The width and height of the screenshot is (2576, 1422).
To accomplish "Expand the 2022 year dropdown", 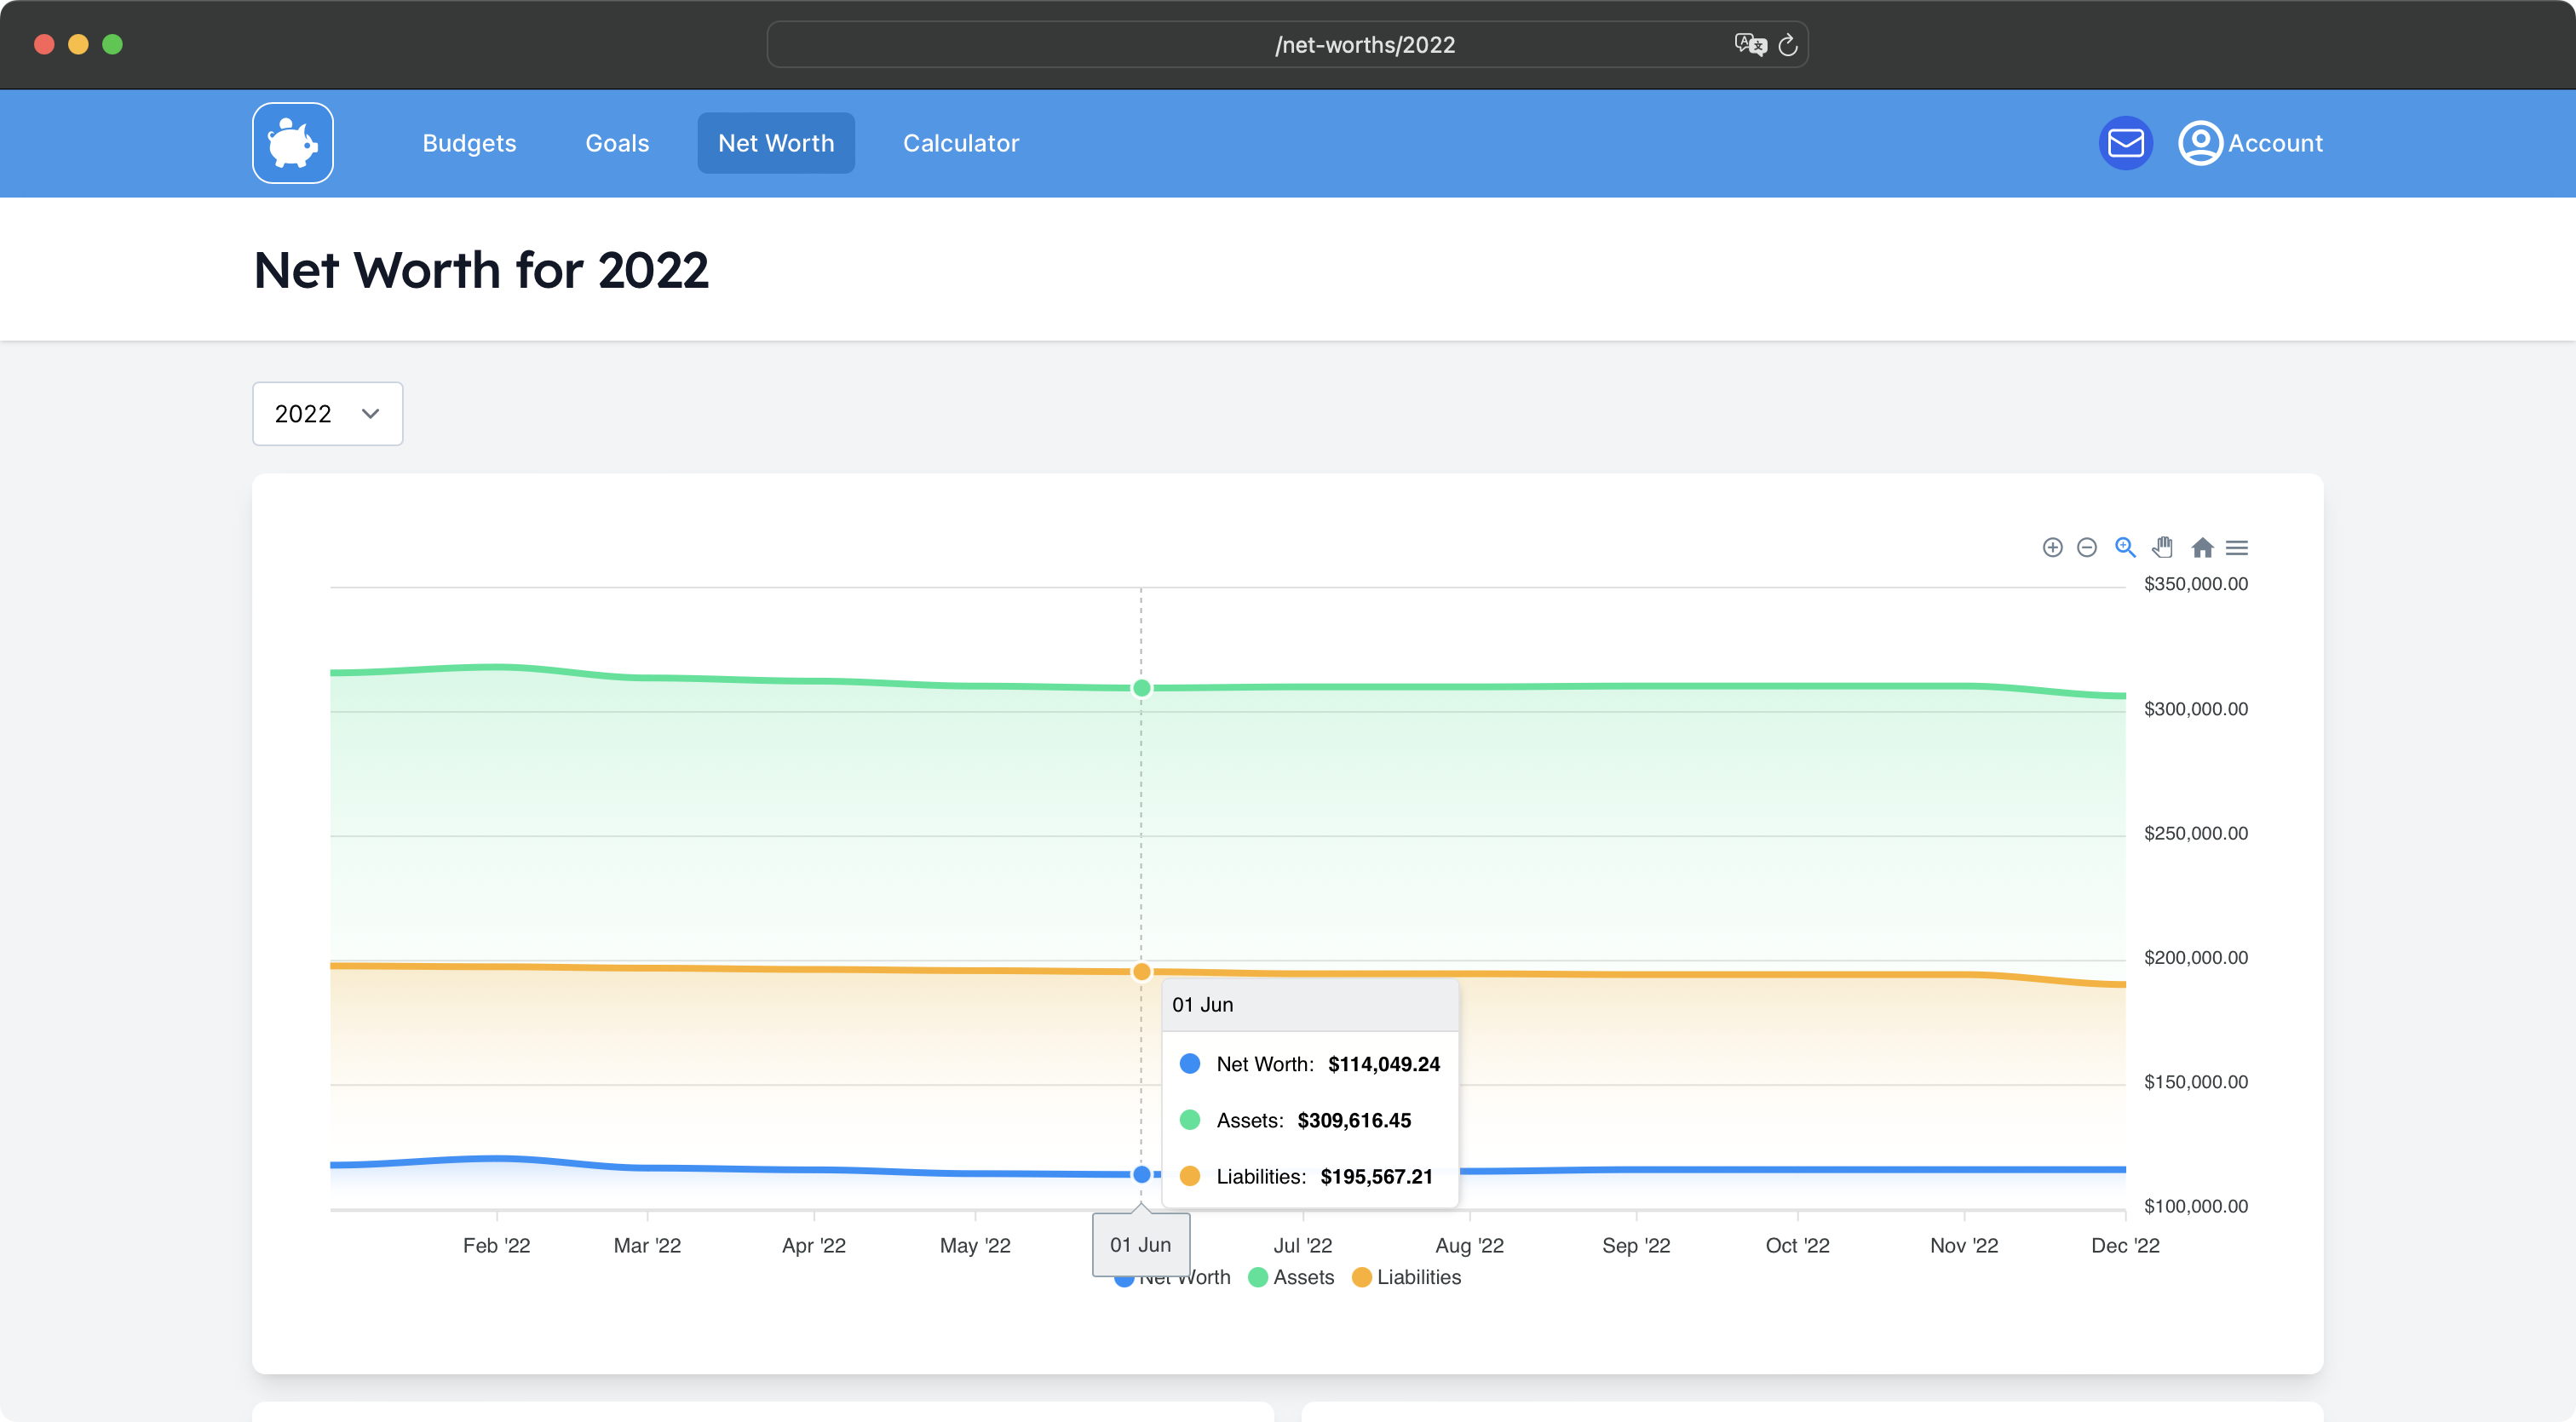I will coord(328,414).
